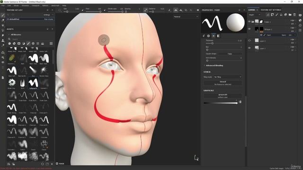The image size is (303, 170).
Task: Click the assets search field
Action: 31,39
